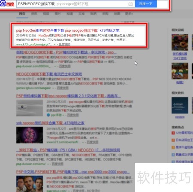Screen dimensions: 193x192
Task: Click the camera image-search icon
Action: pos(130,4)
